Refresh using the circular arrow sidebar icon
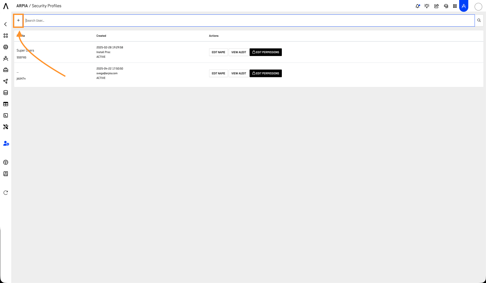The width and height of the screenshot is (486, 283). pos(6,193)
